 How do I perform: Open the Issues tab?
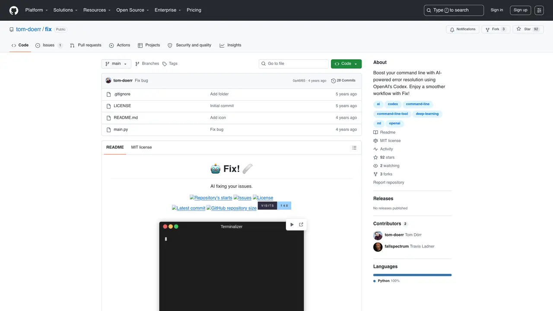pos(49,45)
